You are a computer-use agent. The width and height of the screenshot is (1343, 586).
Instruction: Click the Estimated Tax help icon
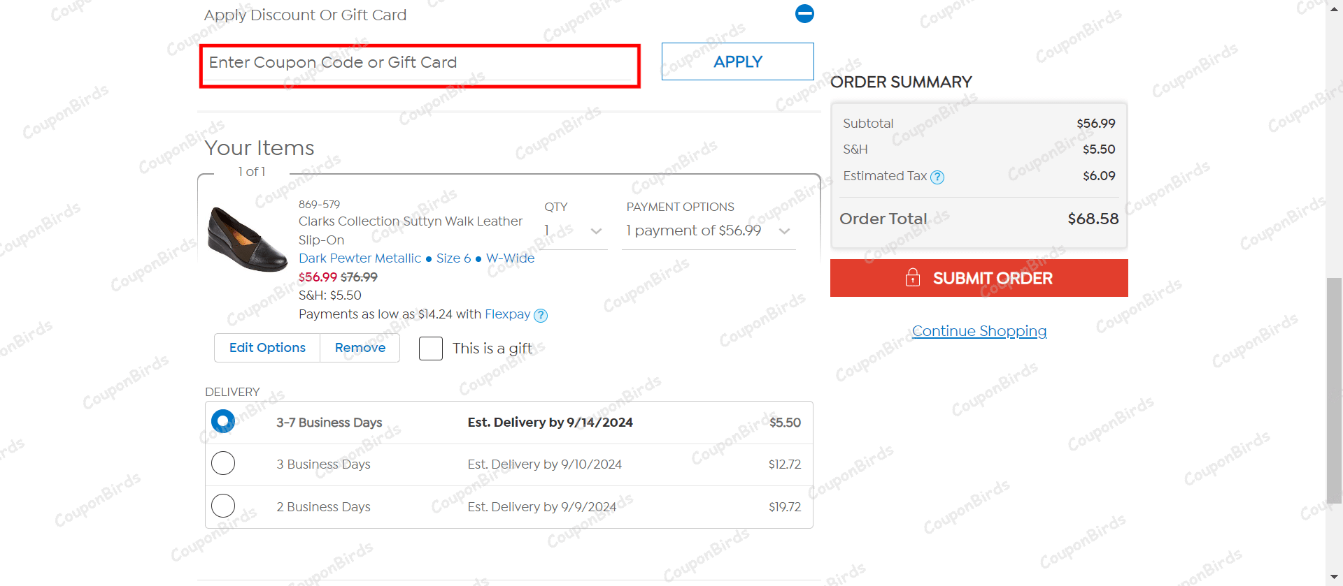tap(937, 177)
